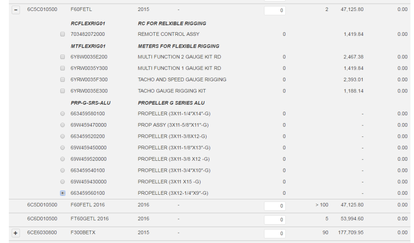
Task: Click quantity field for F60FETL 2015
Action: tap(275, 10)
